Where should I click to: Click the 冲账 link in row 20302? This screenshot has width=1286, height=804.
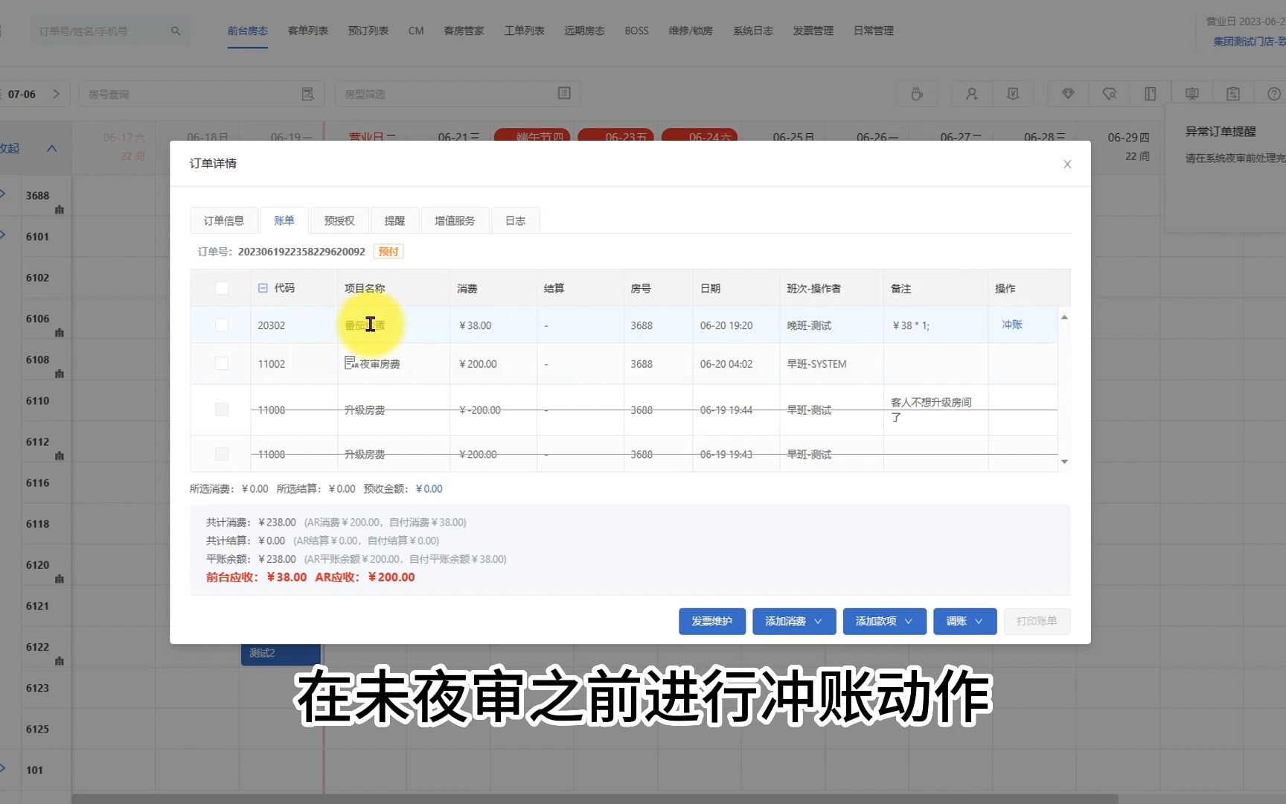click(1011, 325)
